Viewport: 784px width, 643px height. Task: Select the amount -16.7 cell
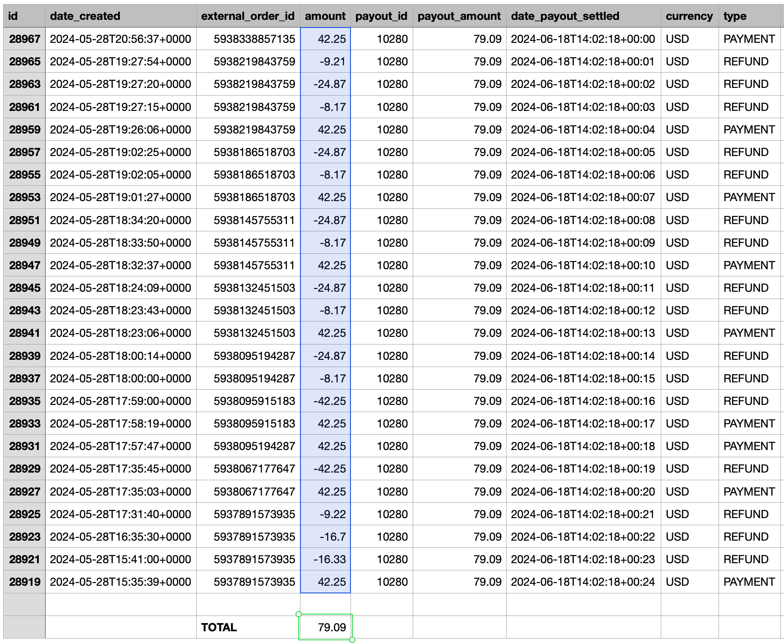pos(325,537)
